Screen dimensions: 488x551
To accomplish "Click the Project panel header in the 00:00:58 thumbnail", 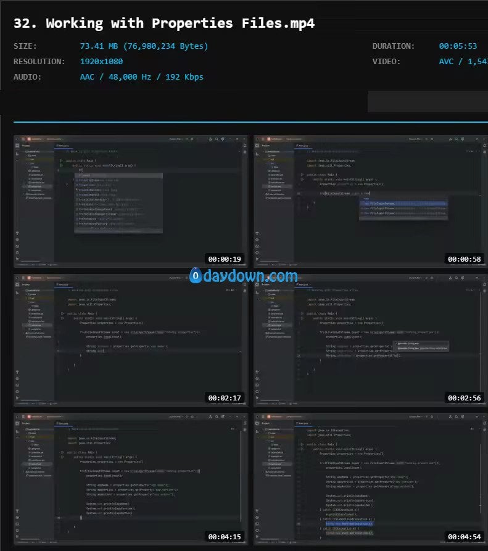I will coord(267,147).
